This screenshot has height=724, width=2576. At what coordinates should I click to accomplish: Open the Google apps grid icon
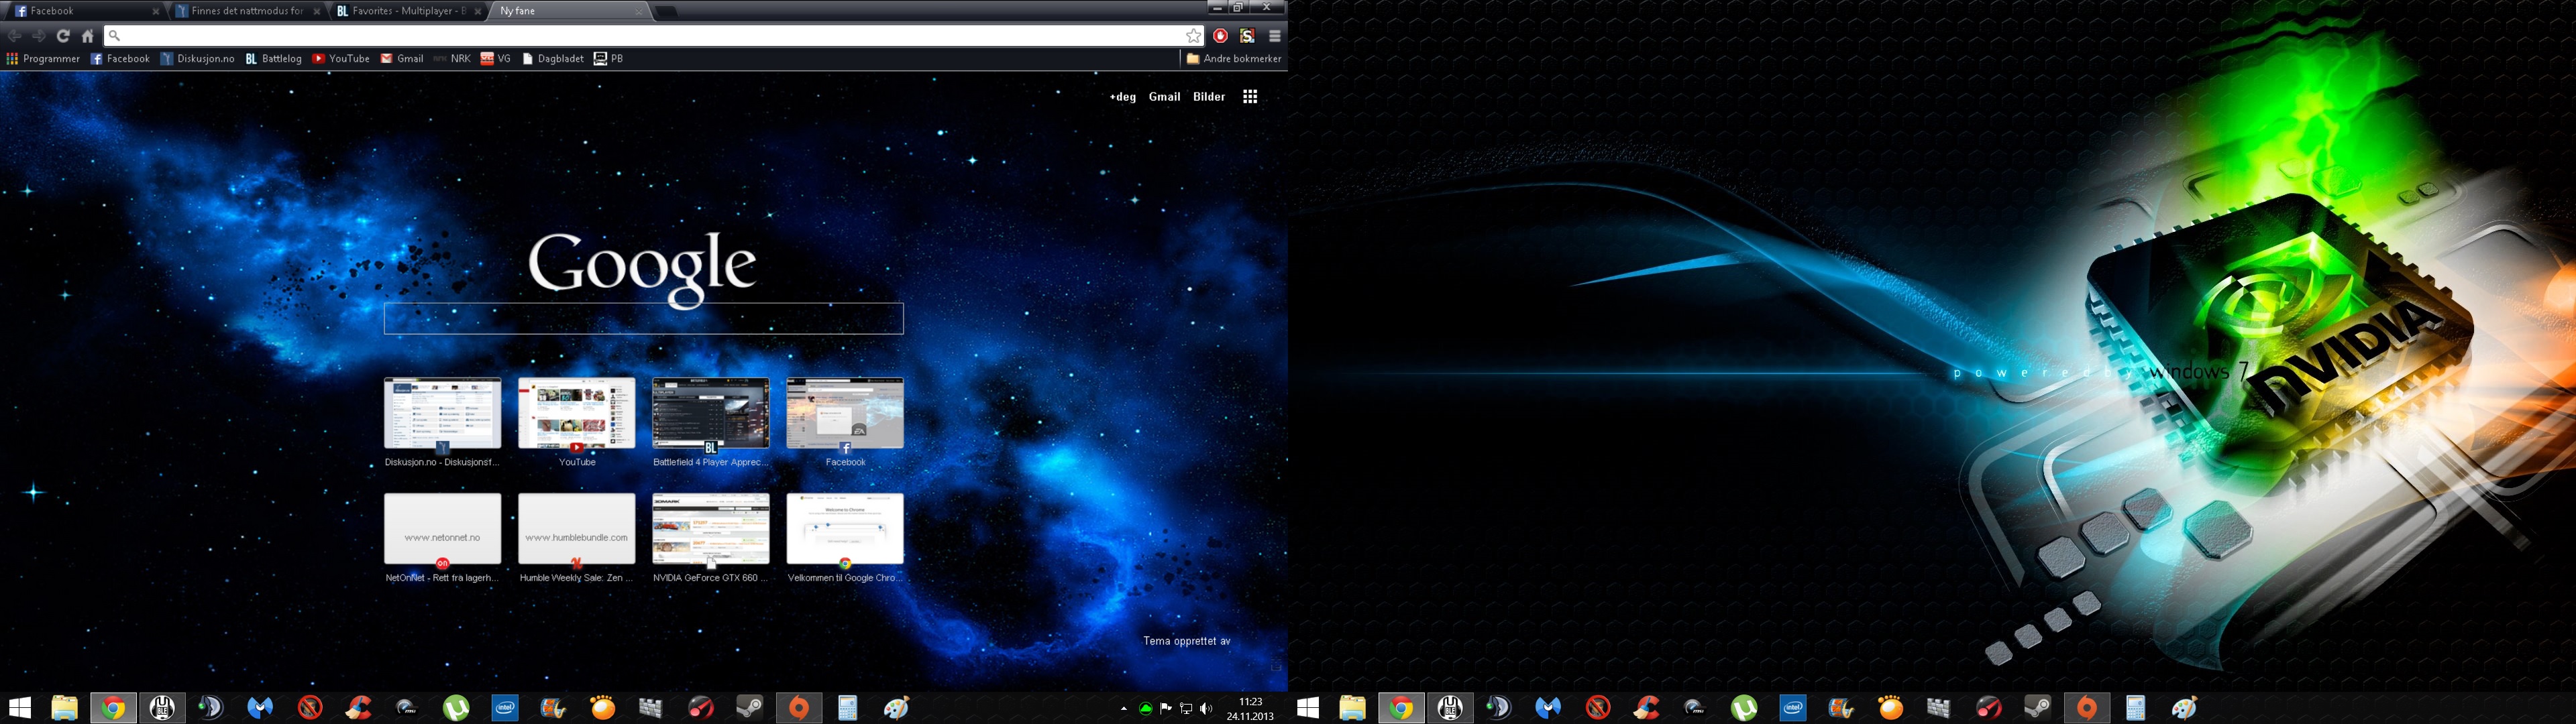1250,97
